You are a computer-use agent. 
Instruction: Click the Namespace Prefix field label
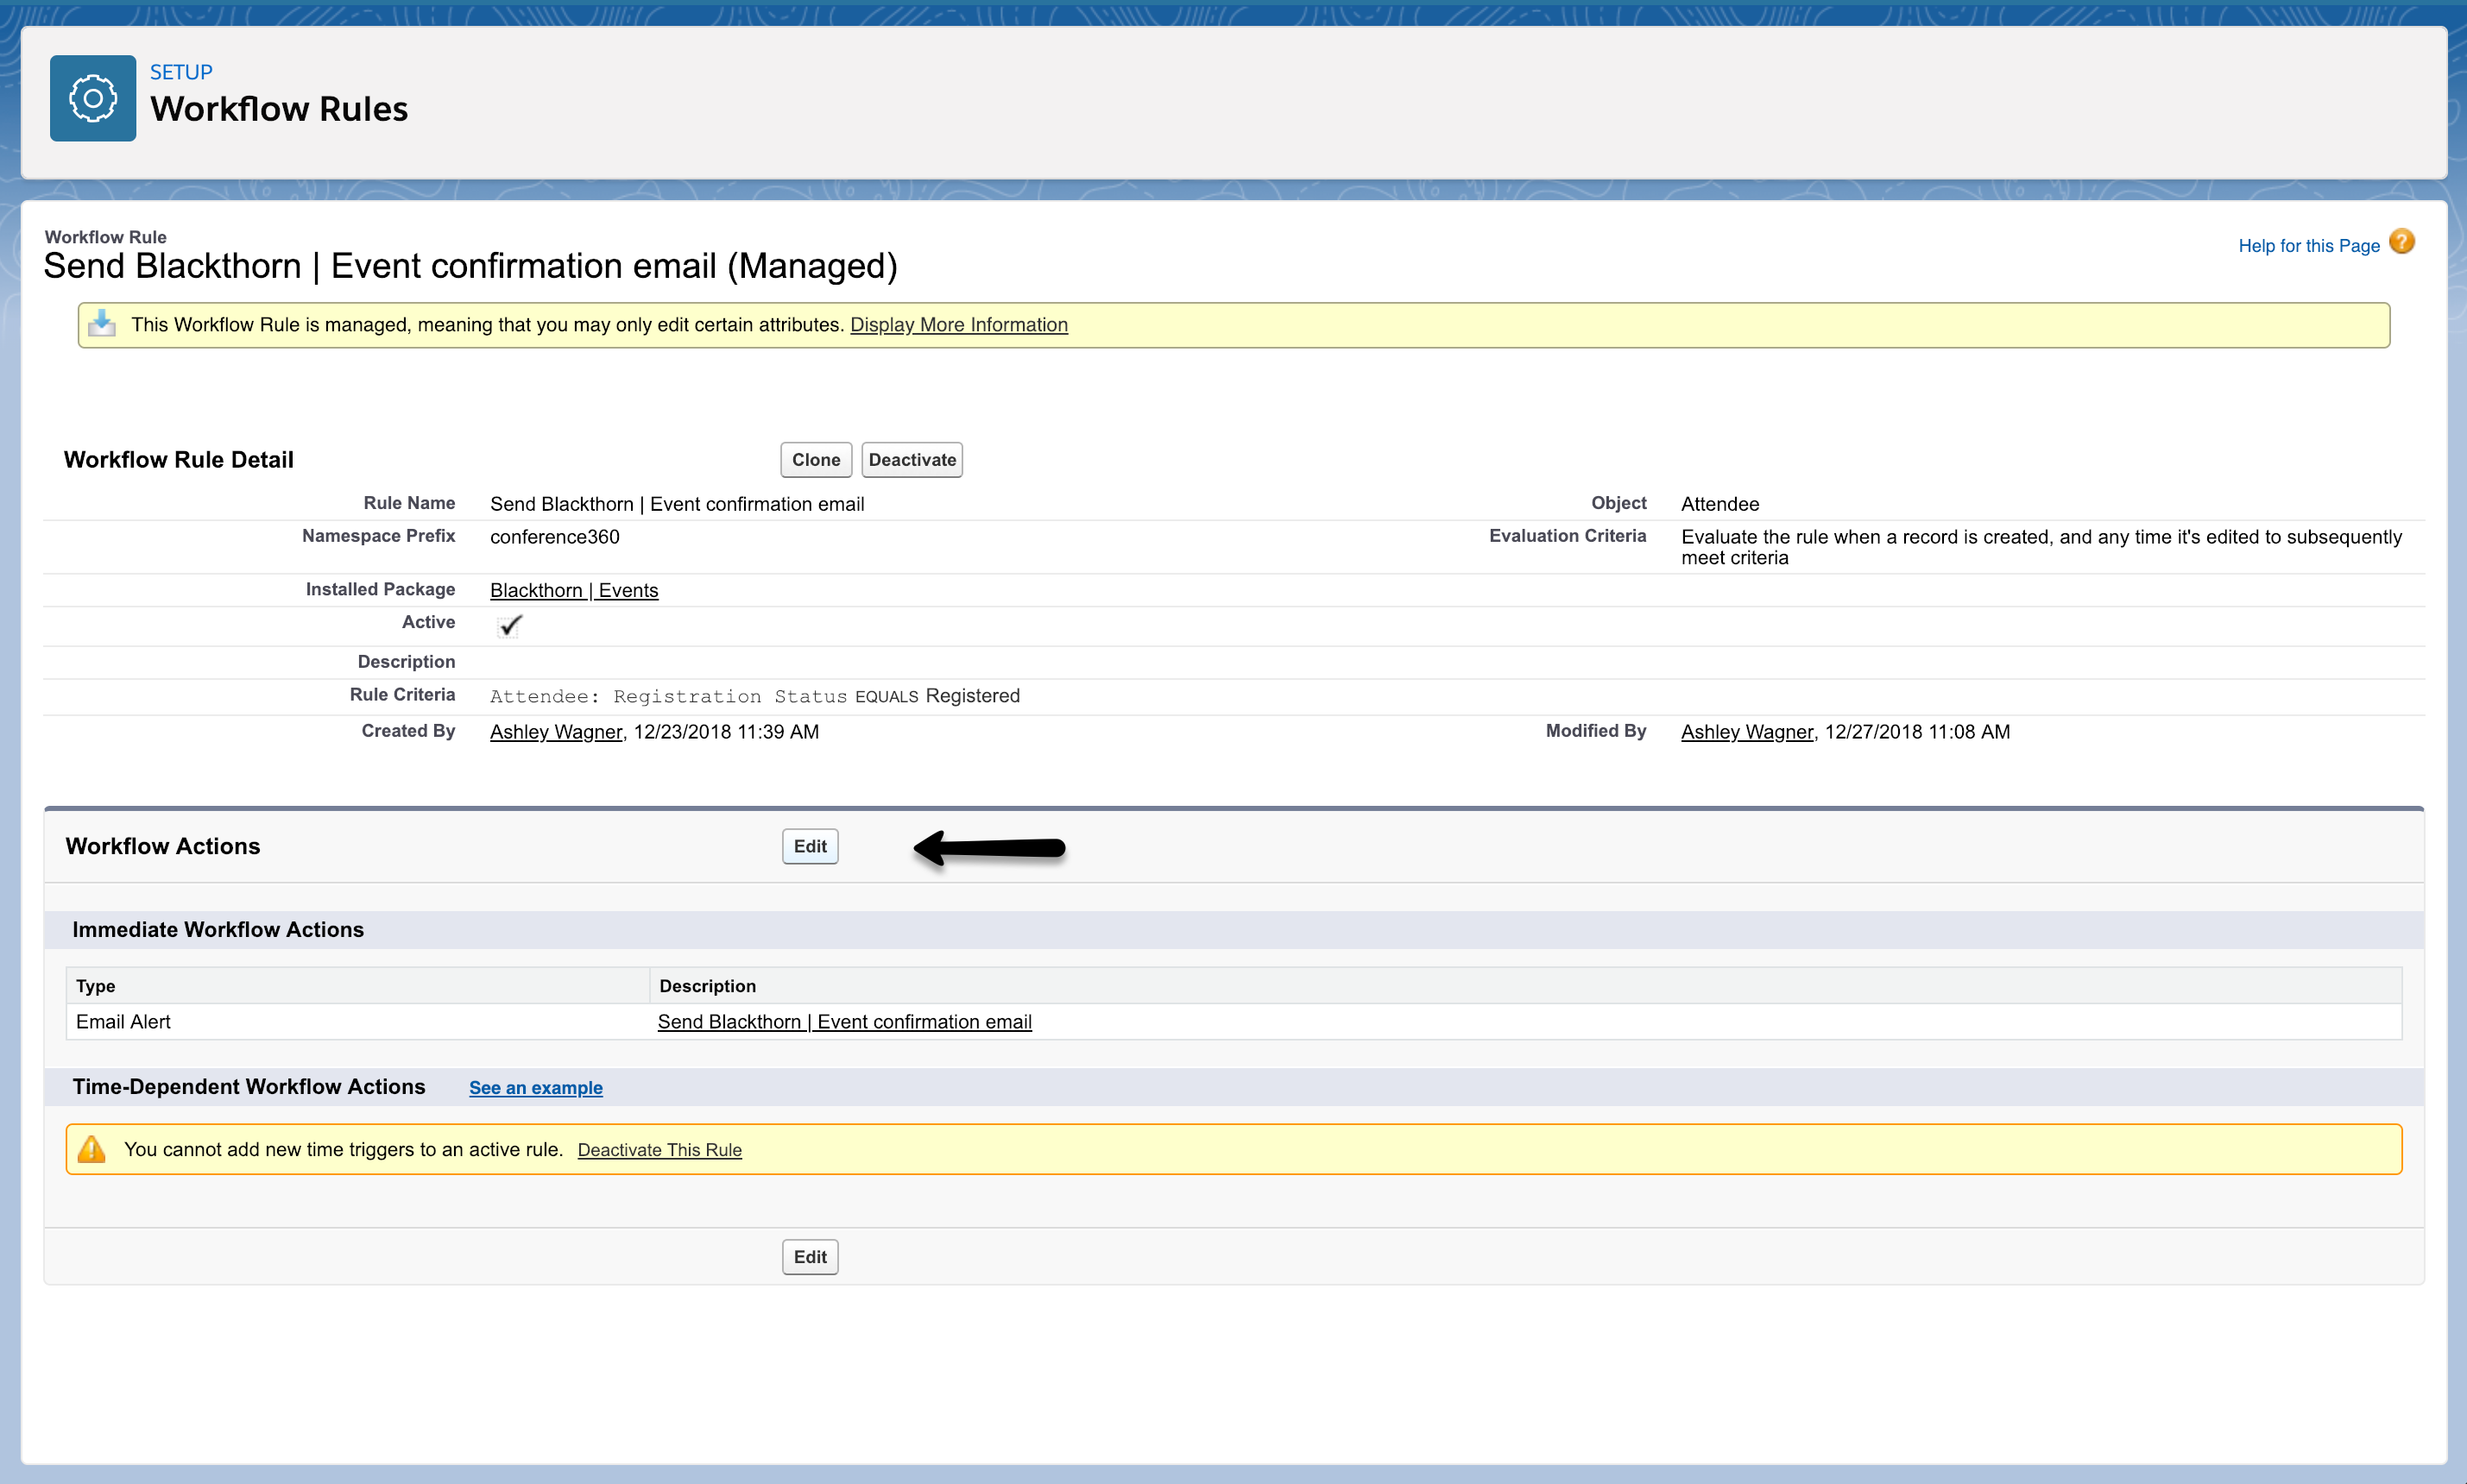pyautogui.click(x=378, y=536)
